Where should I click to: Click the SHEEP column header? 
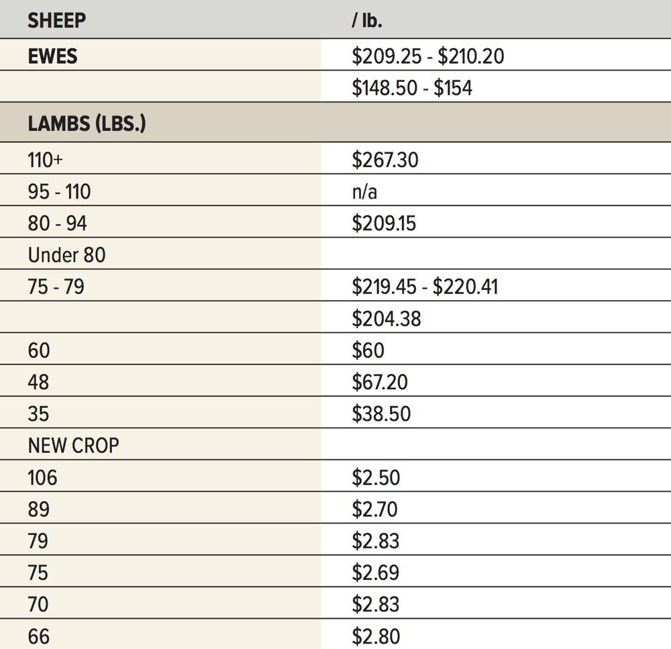pyautogui.click(x=56, y=21)
